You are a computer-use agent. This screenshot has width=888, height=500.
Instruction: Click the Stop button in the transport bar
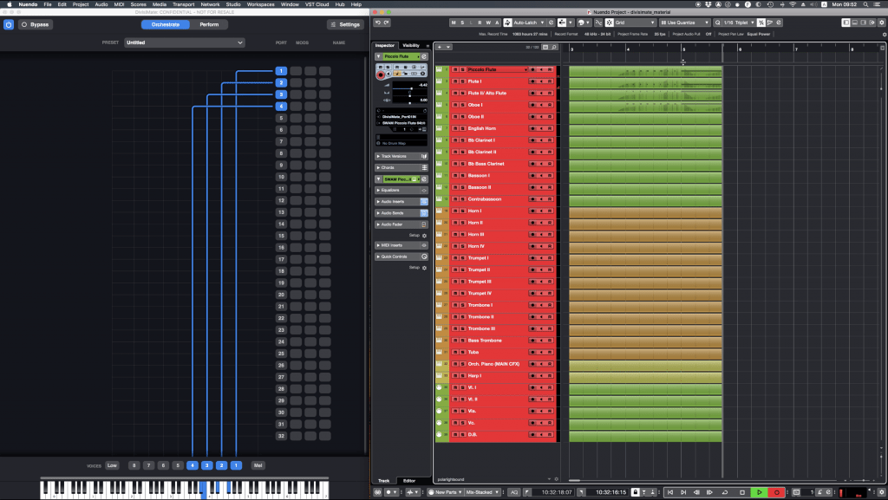pyautogui.click(x=742, y=492)
